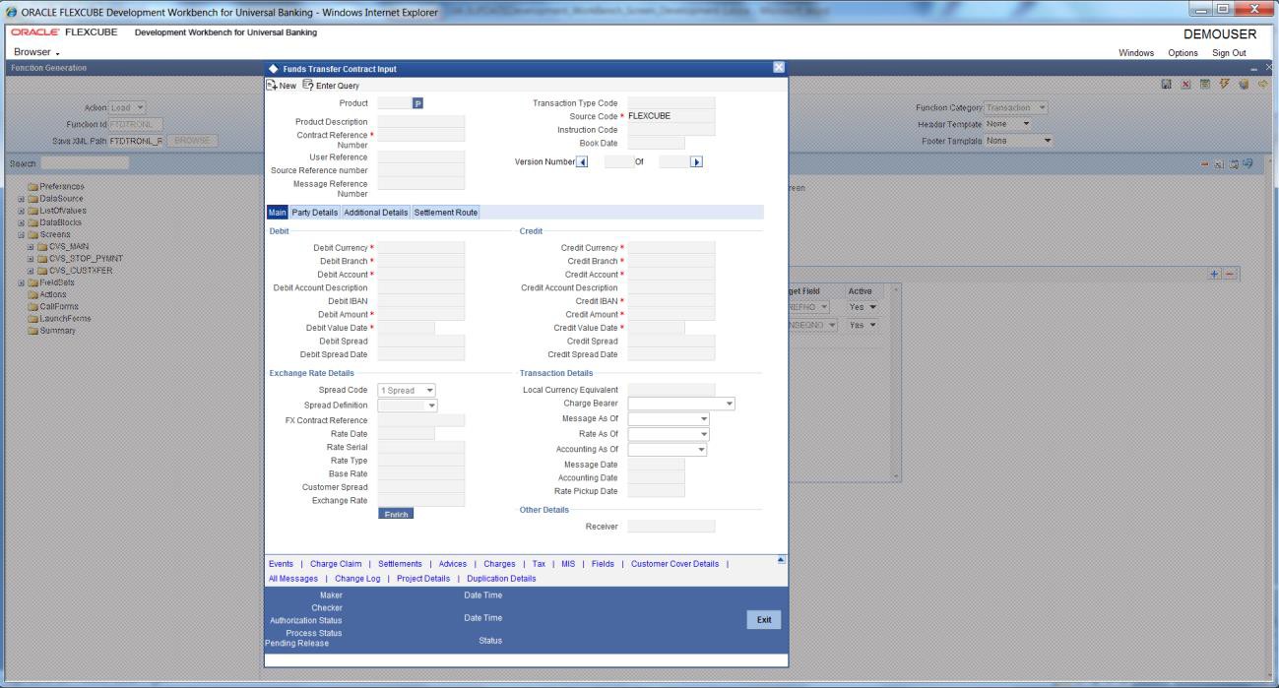1279x688 pixels.
Task: Open the Advices link
Action: click(x=453, y=564)
